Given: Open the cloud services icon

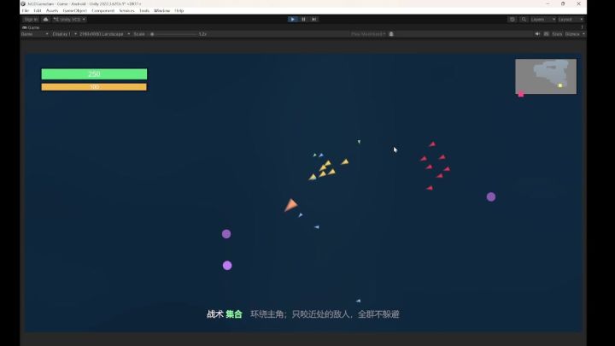Looking at the screenshot, I should pyautogui.click(x=45, y=19).
